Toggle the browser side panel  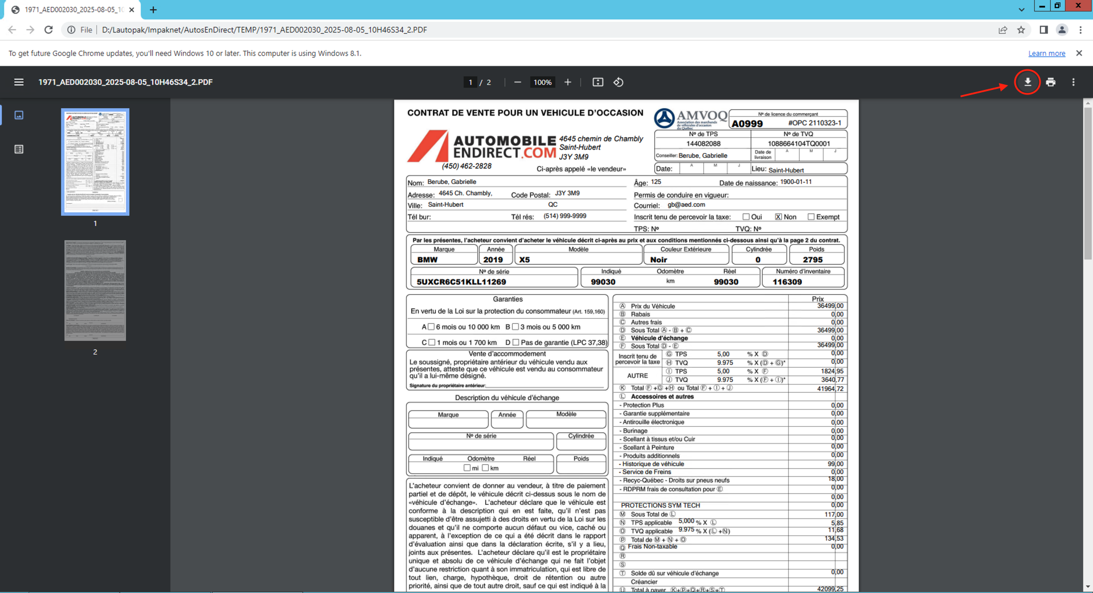pos(1043,30)
